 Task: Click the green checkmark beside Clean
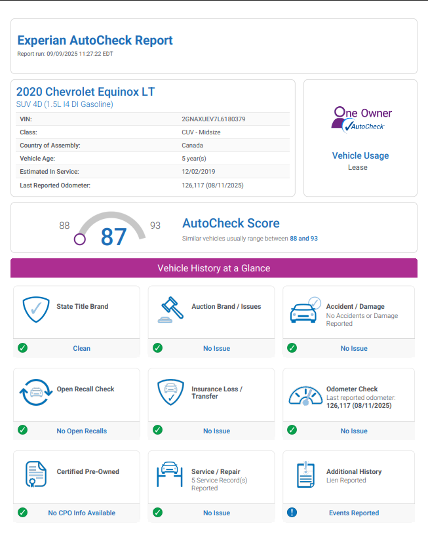click(22, 348)
